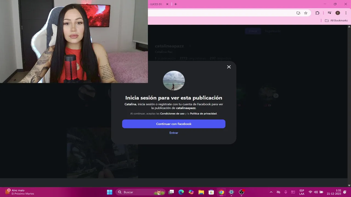Click the battery tray icon

321,192
